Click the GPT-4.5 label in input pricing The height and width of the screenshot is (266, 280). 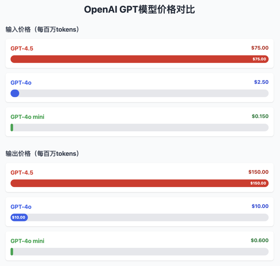click(x=22, y=49)
